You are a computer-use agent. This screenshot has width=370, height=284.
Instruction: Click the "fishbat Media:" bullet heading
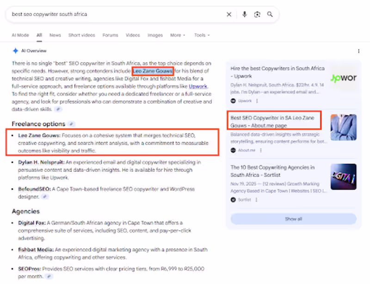(36, 249)
